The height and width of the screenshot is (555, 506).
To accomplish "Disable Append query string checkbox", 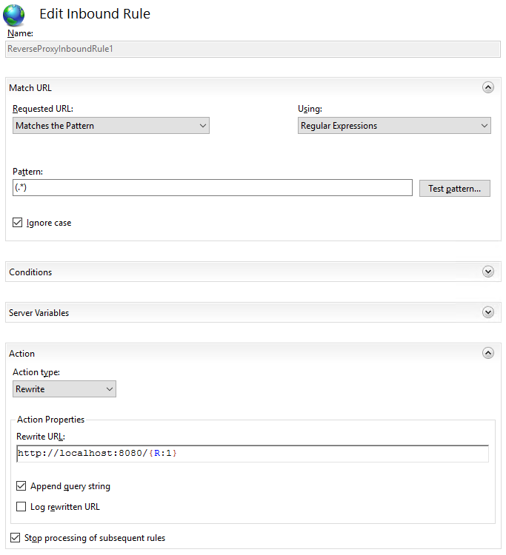I will click(21, 485).
